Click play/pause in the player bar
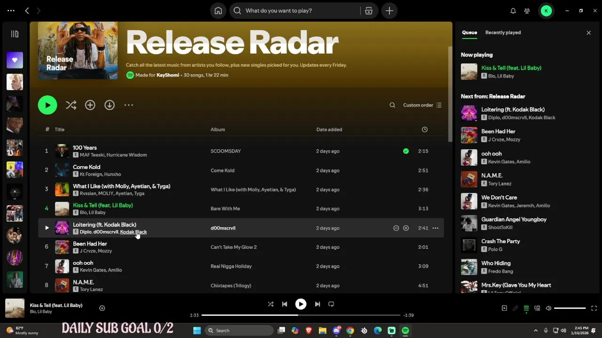Viewport: 602px width, 338px height. coord(301,304)
